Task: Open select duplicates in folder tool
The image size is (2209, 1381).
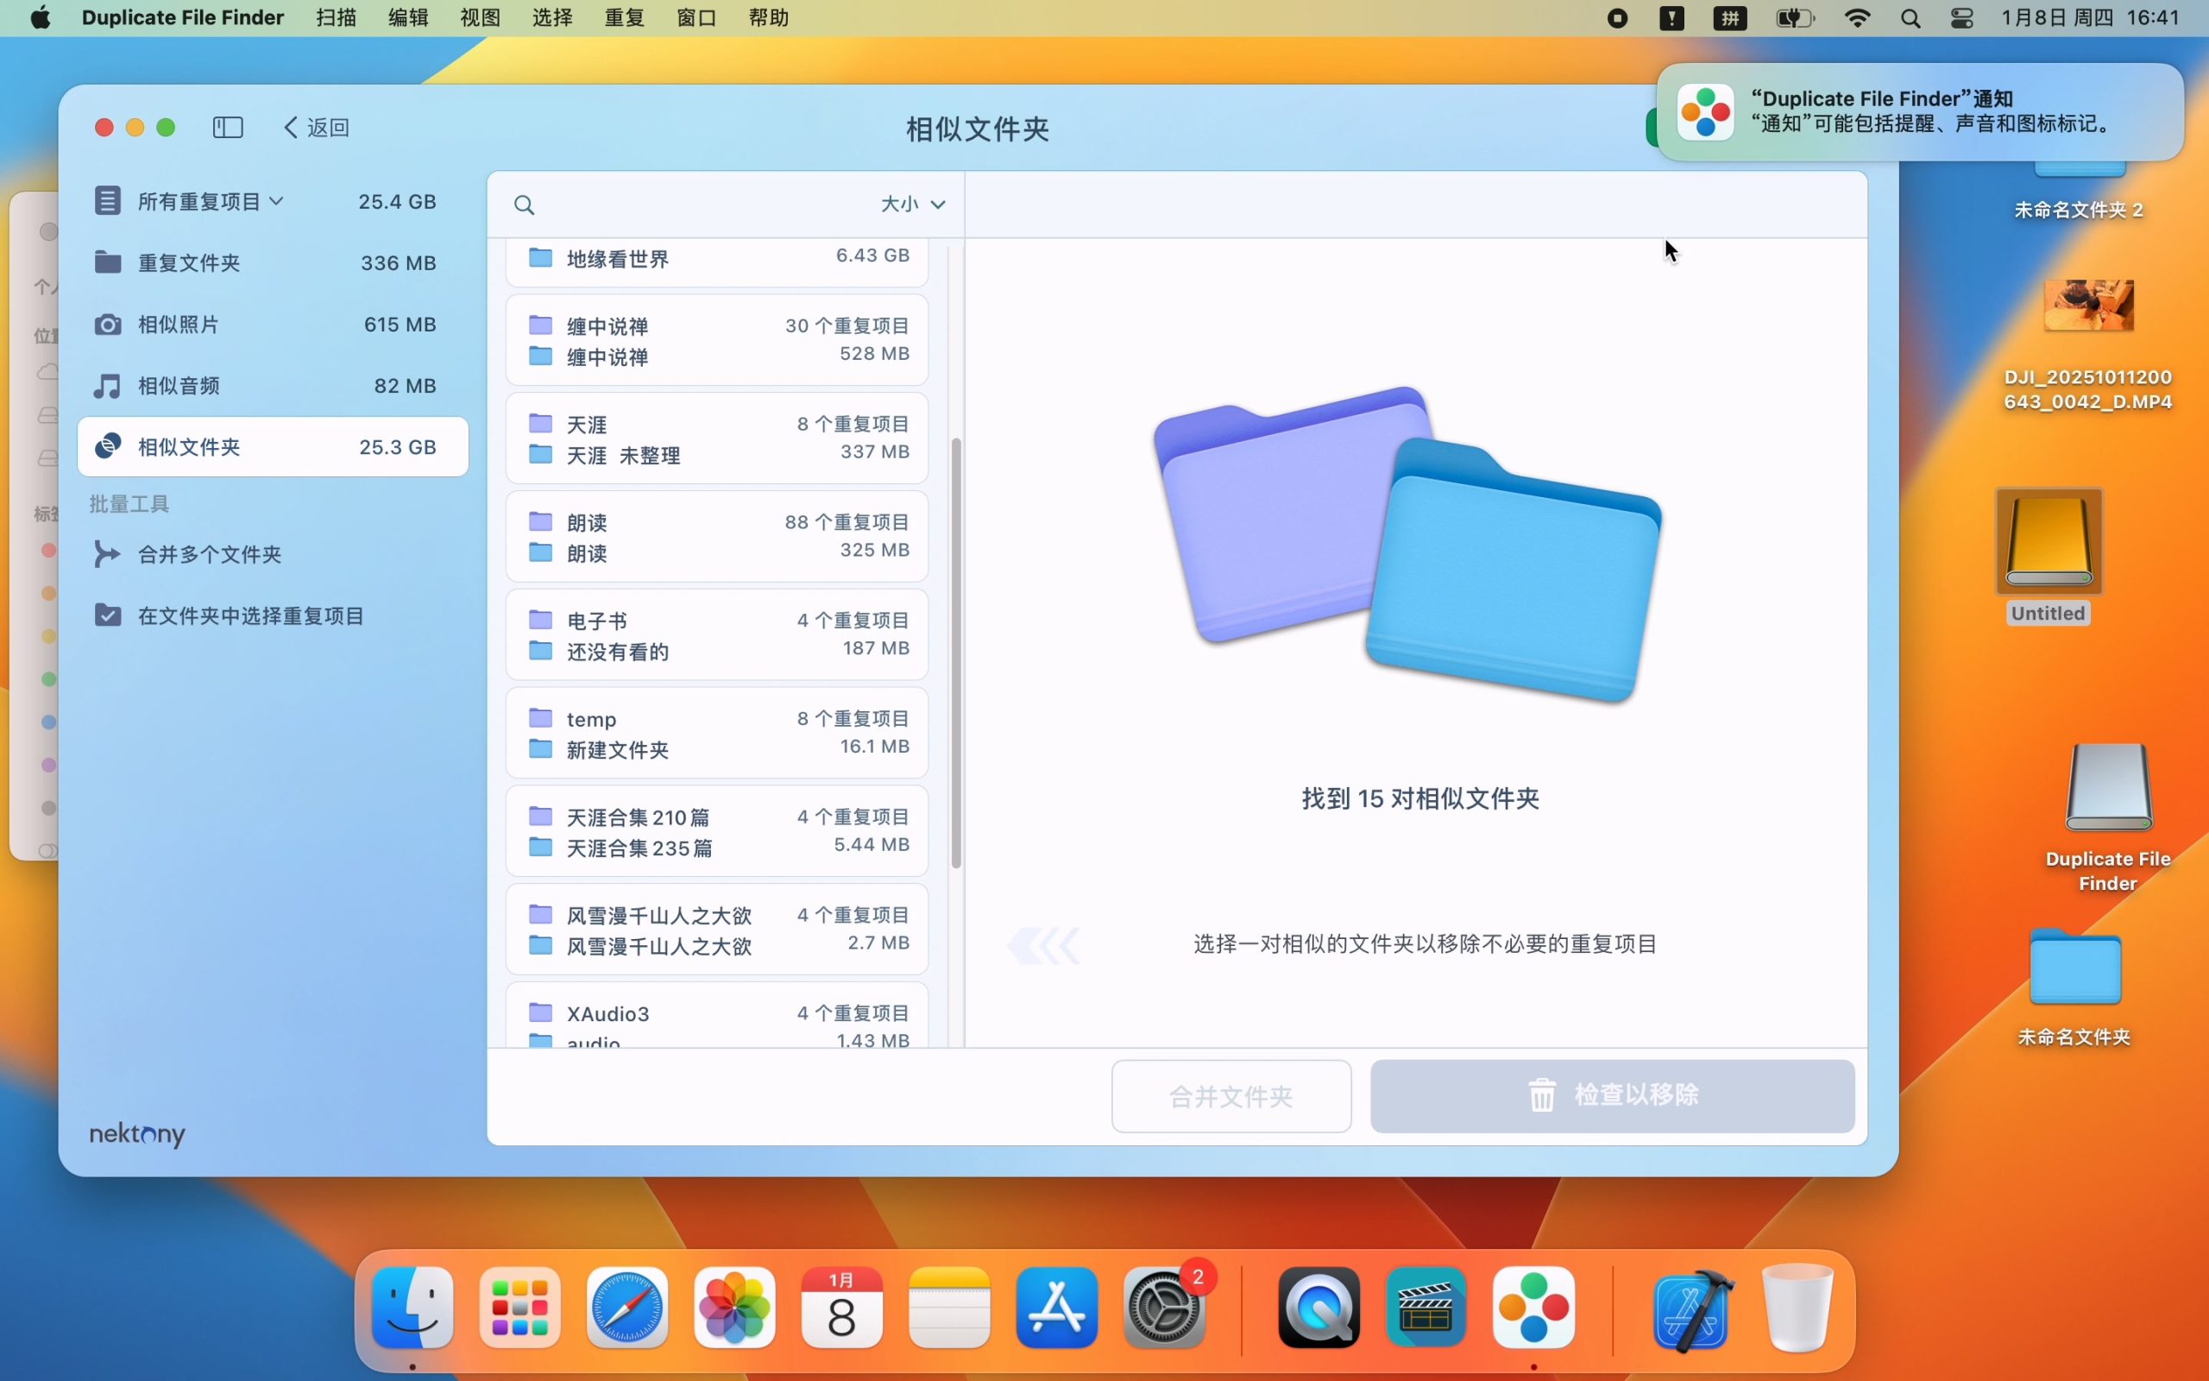Action: [x=250, y=615]
